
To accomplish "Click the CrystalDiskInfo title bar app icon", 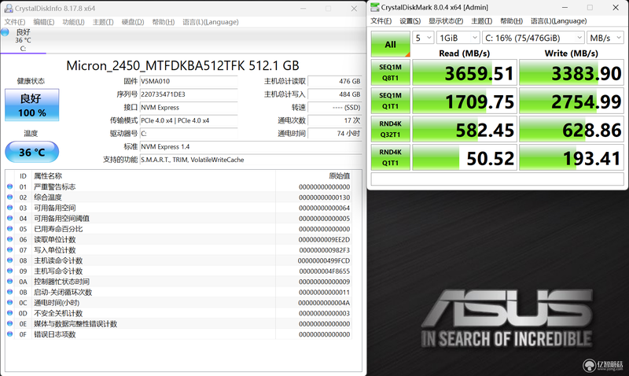I will pos(9,8).
